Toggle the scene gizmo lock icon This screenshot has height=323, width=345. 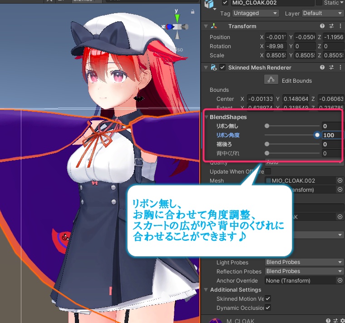click(x=192, y=12)
